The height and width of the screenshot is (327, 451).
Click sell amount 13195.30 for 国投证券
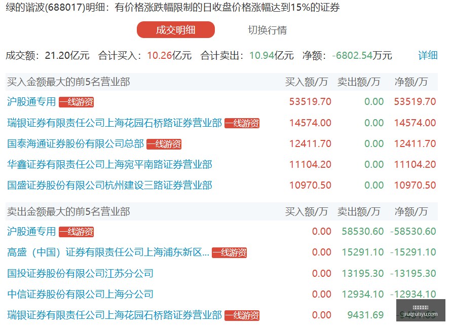363,273
